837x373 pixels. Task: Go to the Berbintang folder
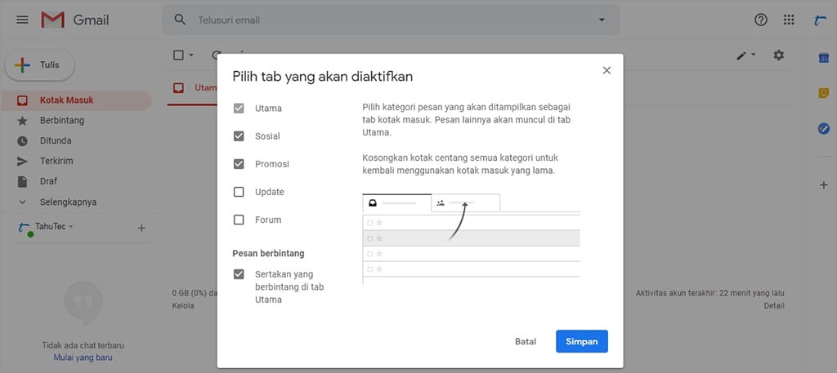click(62, 121)
